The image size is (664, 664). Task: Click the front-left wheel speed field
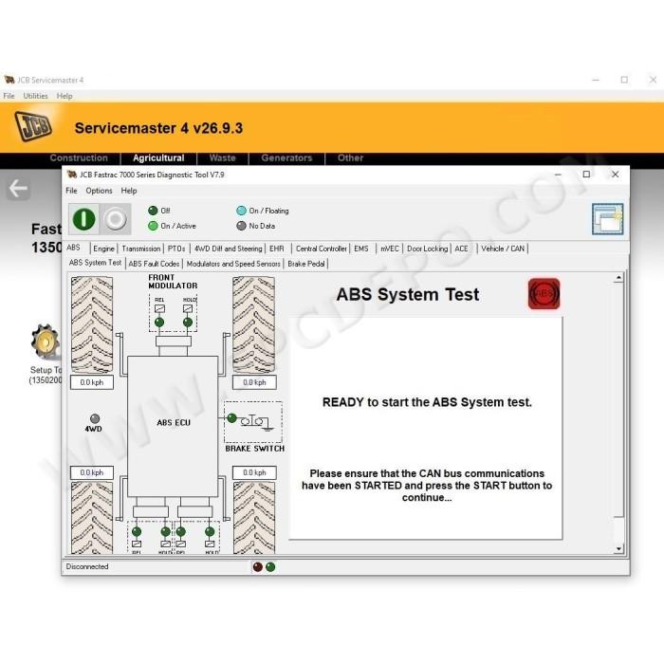click(x=92, y=382)
